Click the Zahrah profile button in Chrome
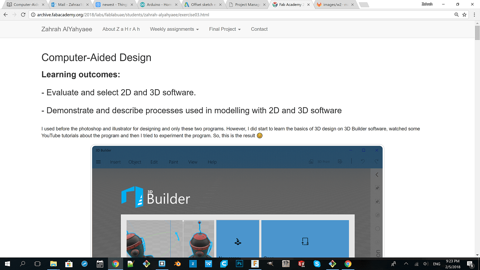The image size is (480, 270). click(427, 4)
